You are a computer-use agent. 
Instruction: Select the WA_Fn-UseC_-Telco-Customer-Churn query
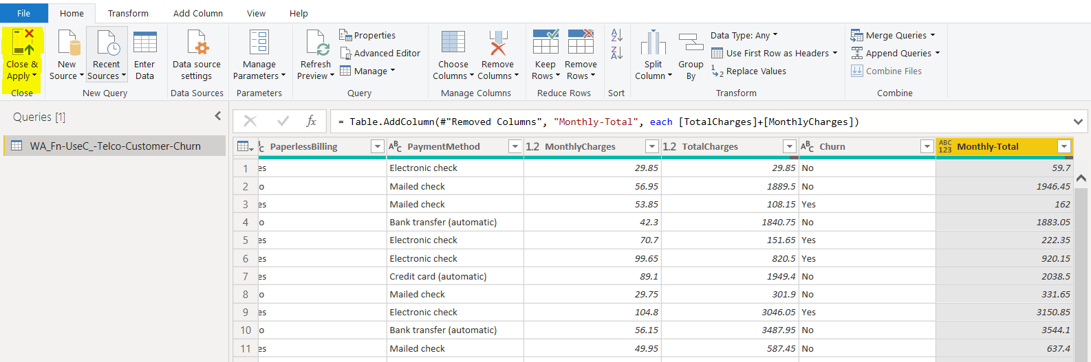pos(115,146)
